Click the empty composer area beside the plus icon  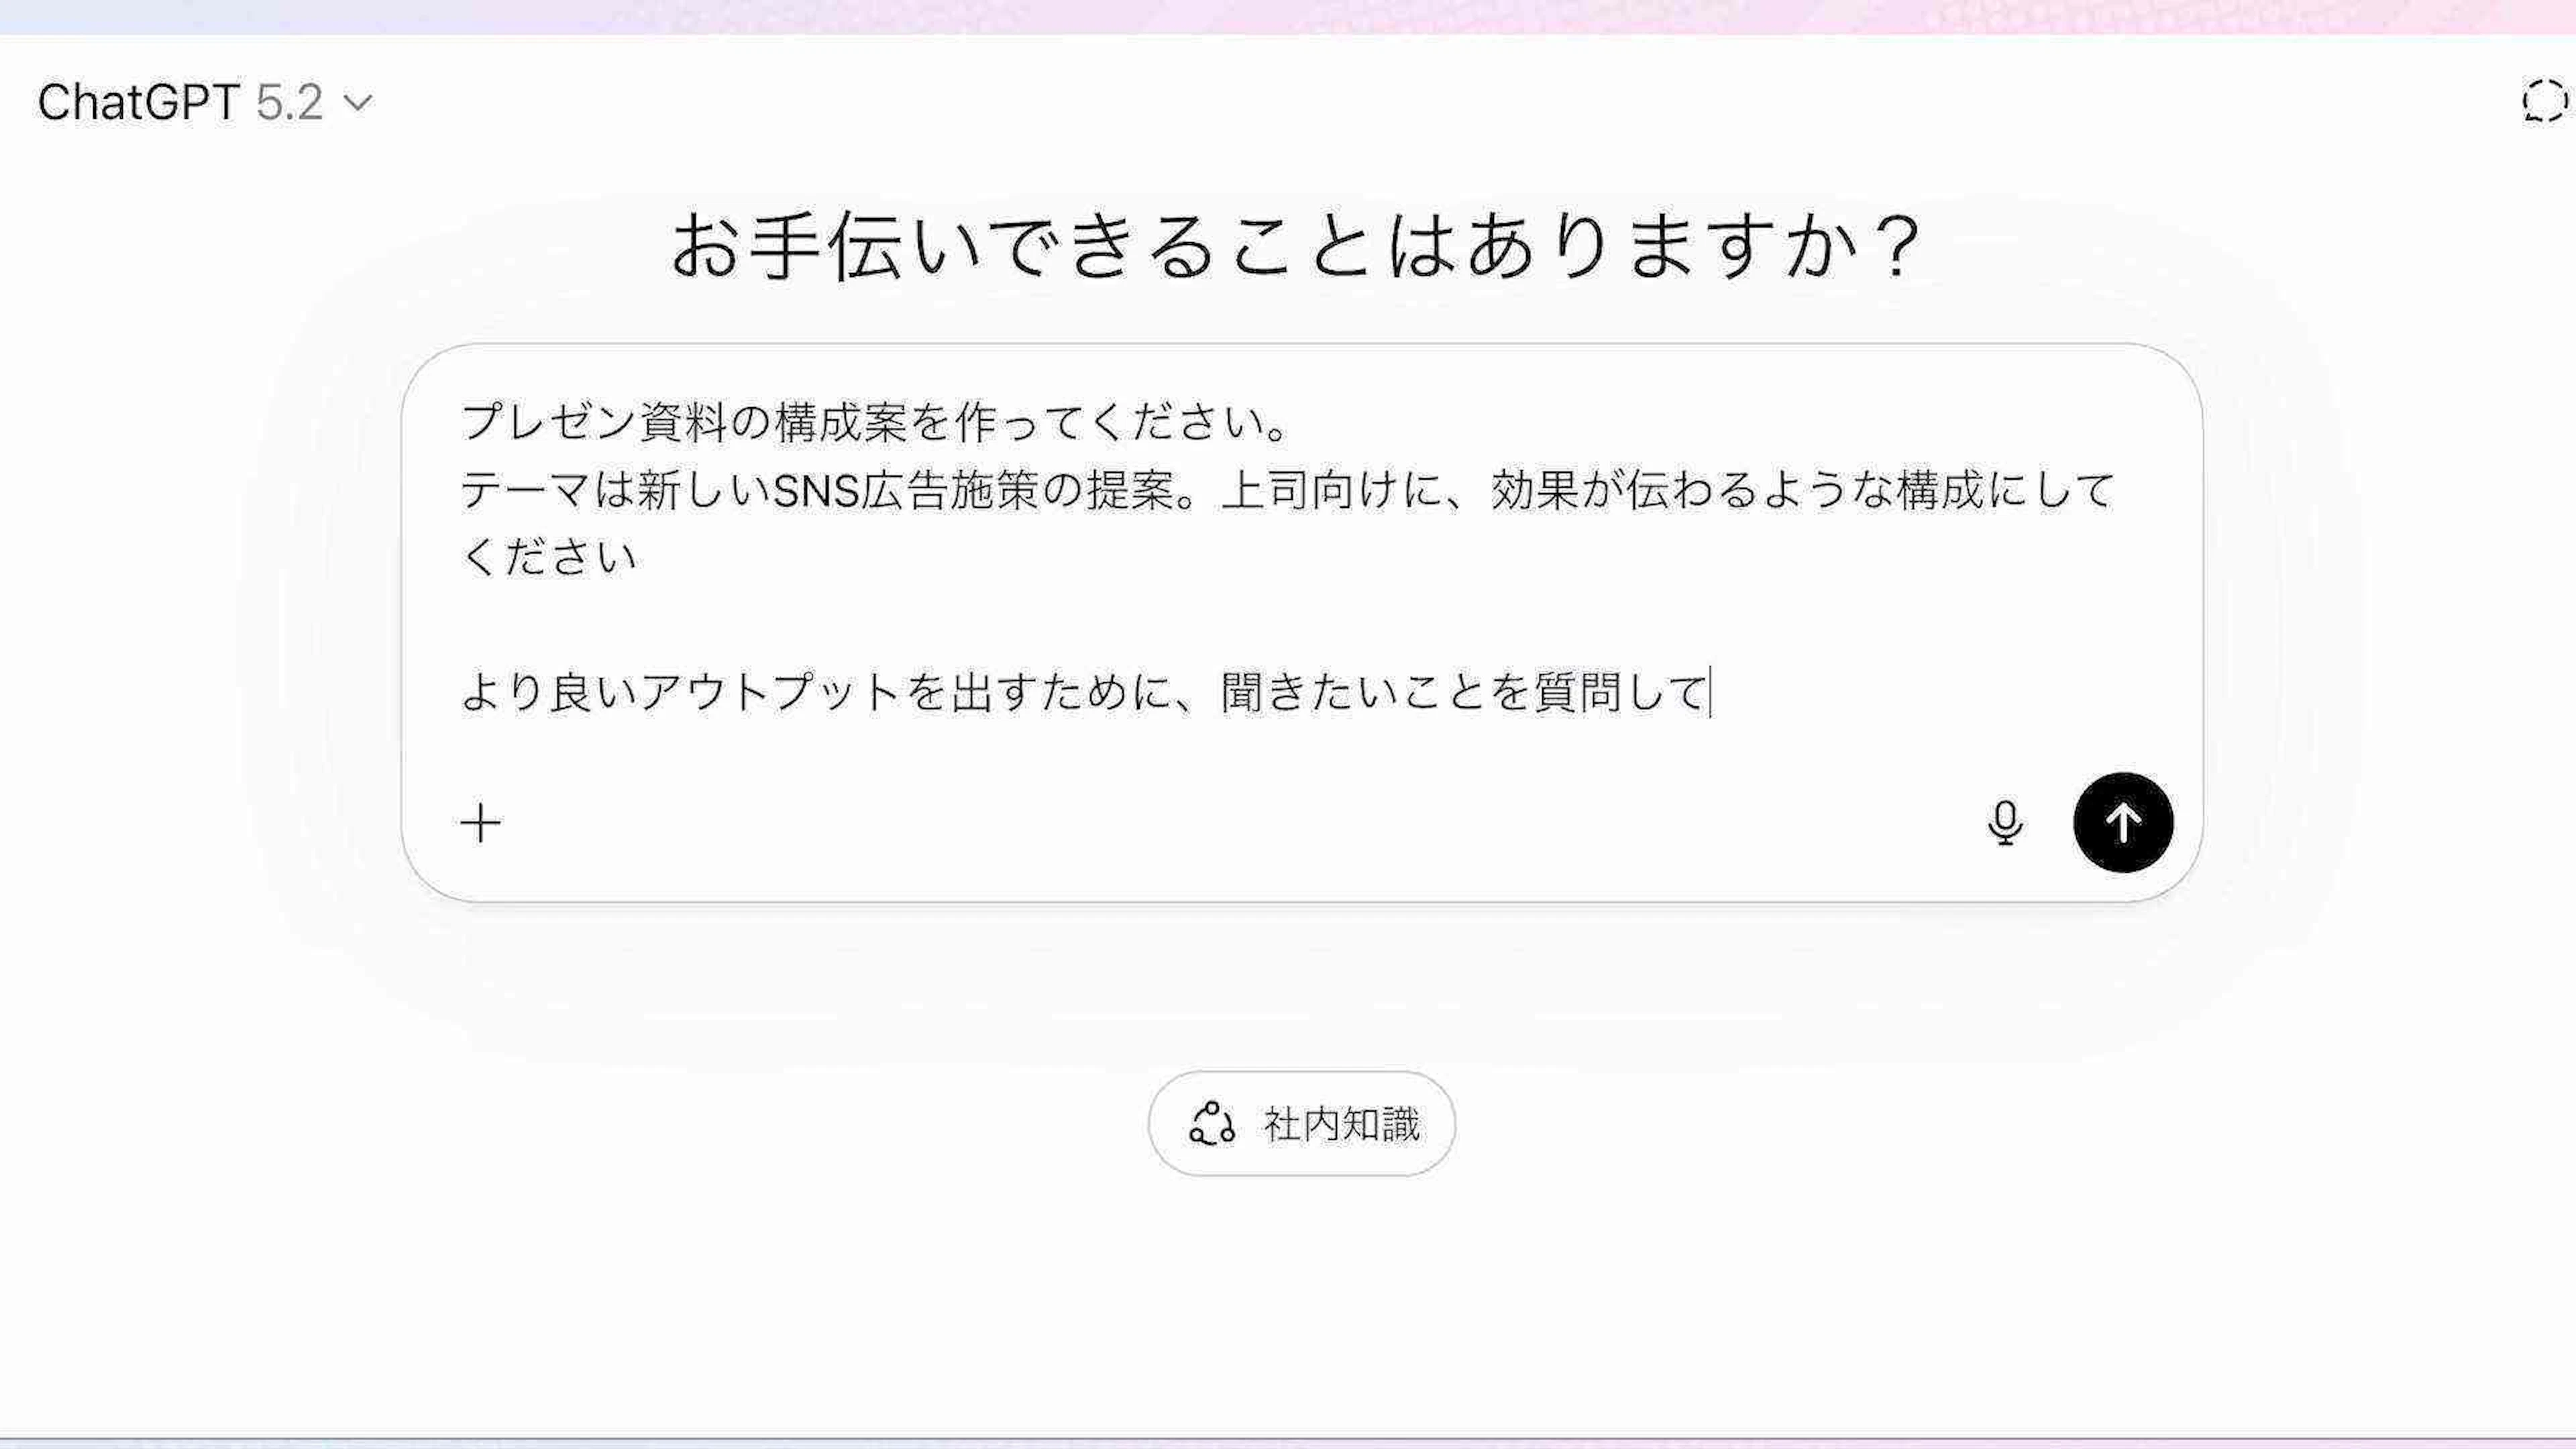[1200, 823]
